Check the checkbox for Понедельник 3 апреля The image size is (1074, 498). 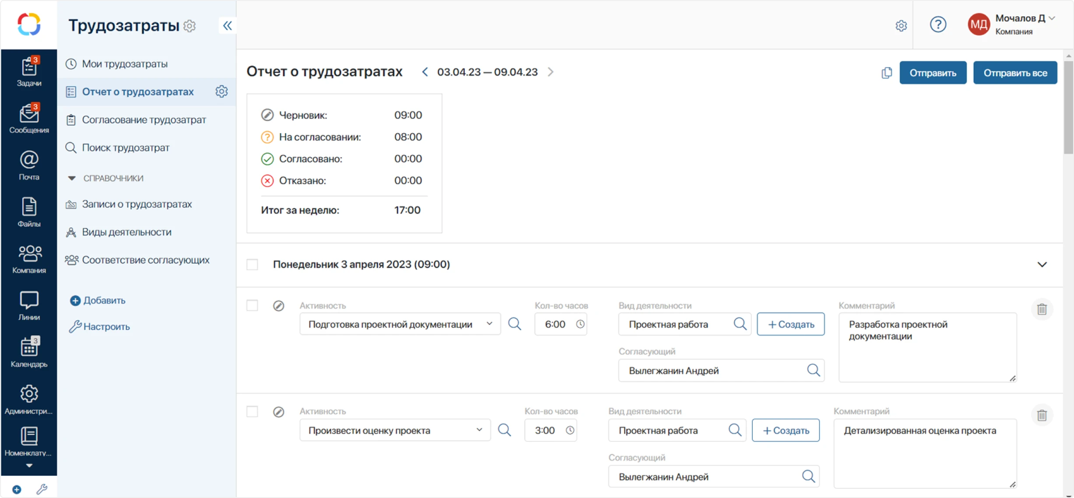253,264
